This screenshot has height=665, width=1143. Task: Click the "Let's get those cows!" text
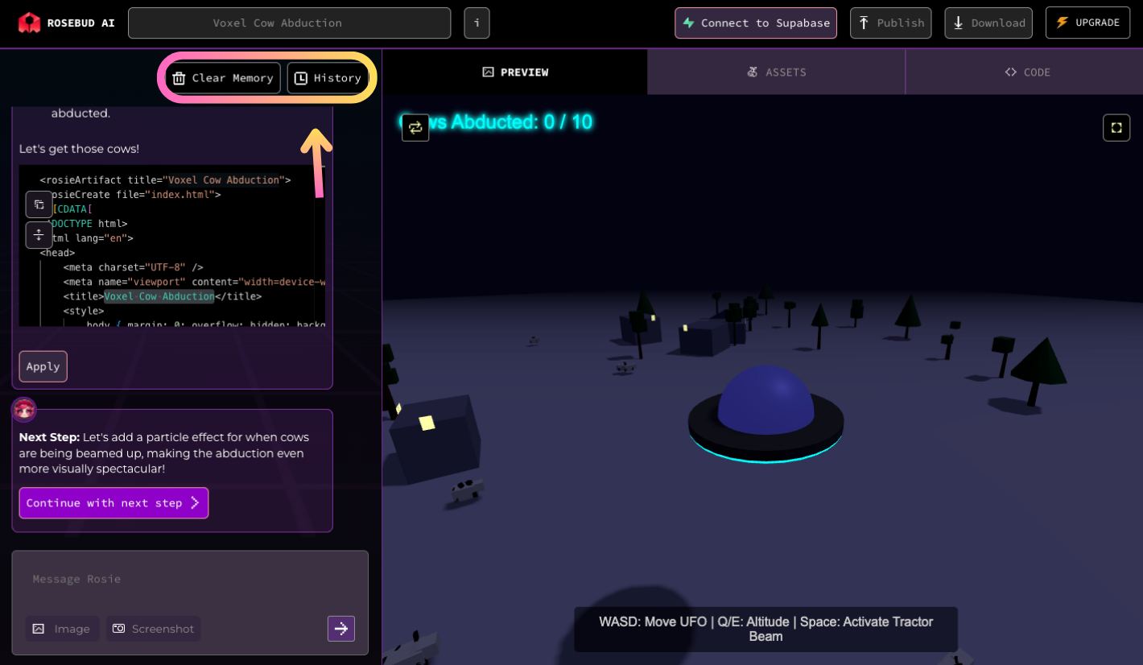[79, 149]
